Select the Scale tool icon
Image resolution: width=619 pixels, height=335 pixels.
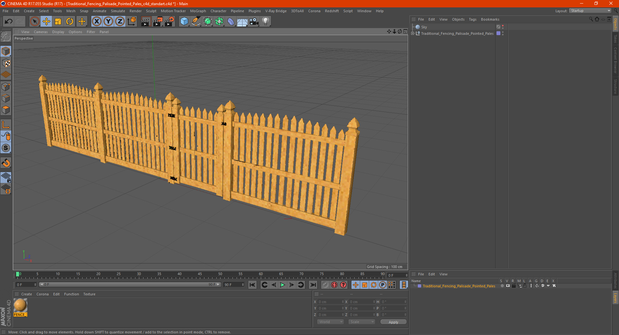click(x=58, y=22)
